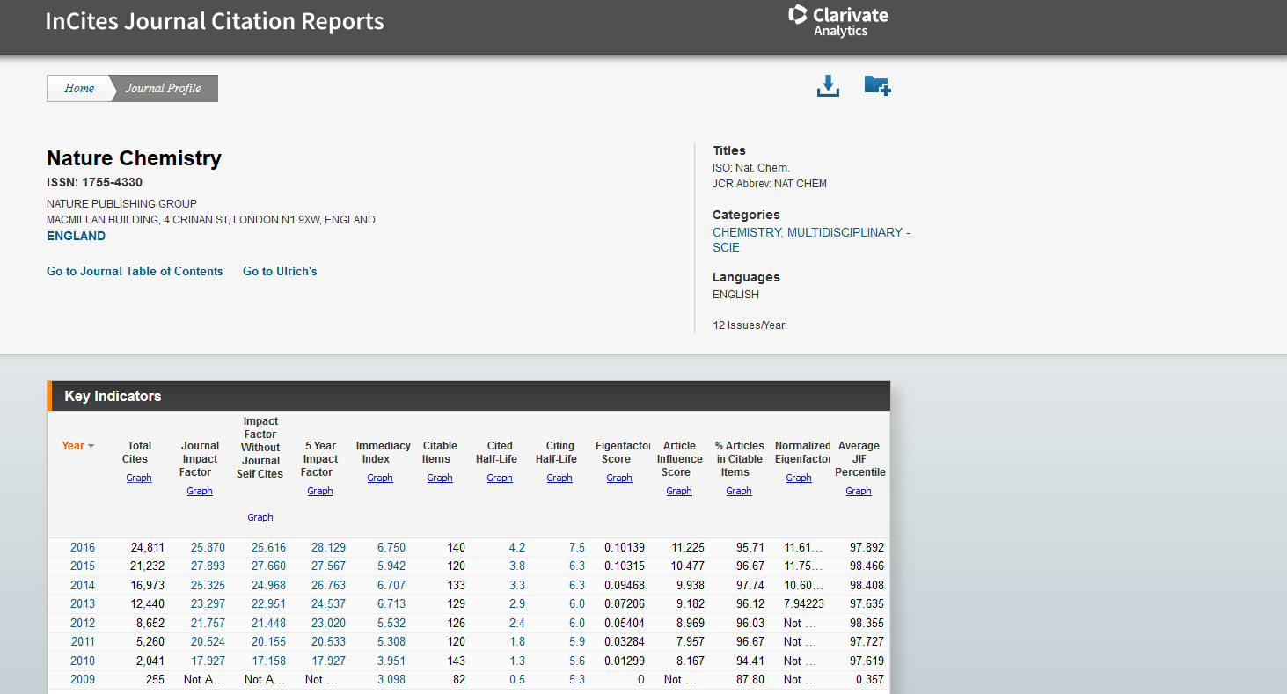Click the Clarivate Analytics logo
This screenshot has width=1287, height=694.
tap(838, 21)
